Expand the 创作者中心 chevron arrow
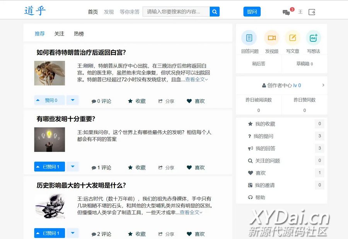Screen dimensions: 348x239 (x=323, y=85)
